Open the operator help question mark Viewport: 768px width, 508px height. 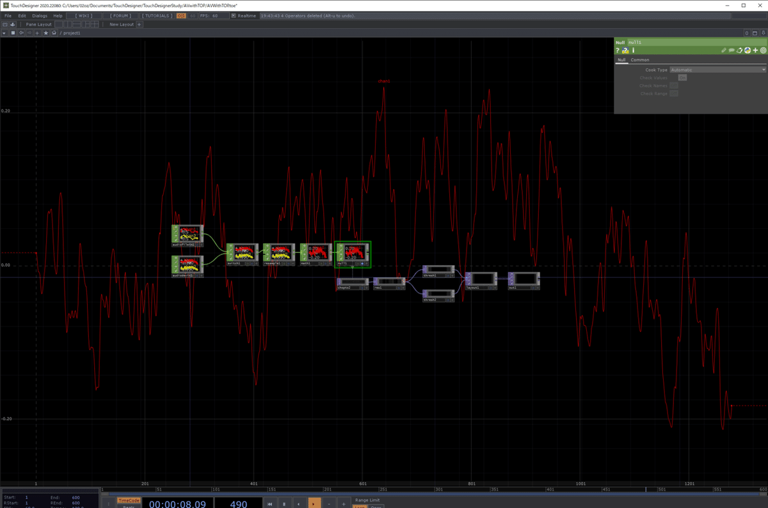[x=618, y=50]
